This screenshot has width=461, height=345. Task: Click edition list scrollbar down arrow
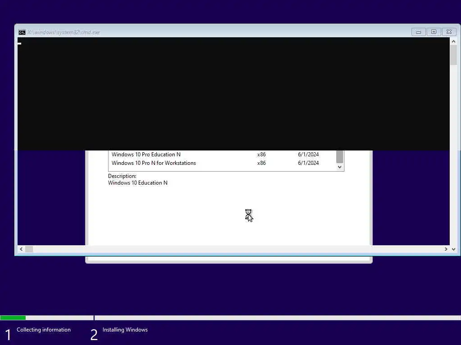(339, 167)
